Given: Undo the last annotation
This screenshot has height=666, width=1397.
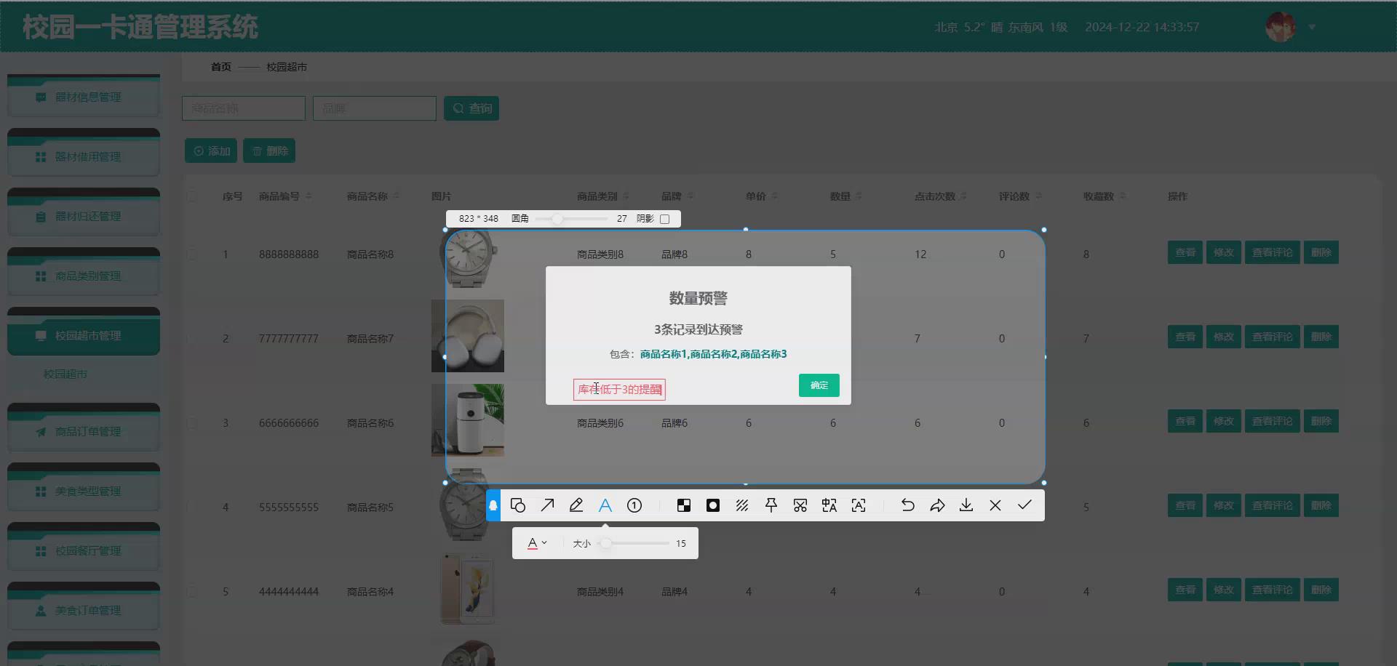Looking at the screenshot, I should 908,505.
